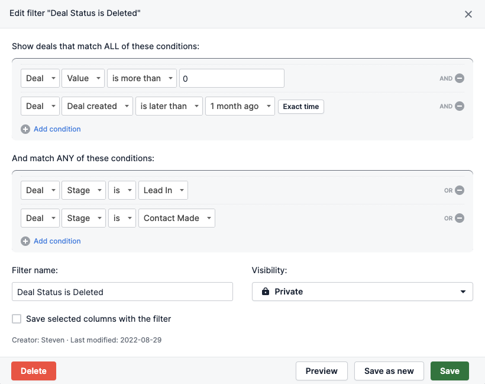This screenshot has height=384, width=485.
Task: Open the '1 month ago' date dropdown
Action: tap(240, 106)
